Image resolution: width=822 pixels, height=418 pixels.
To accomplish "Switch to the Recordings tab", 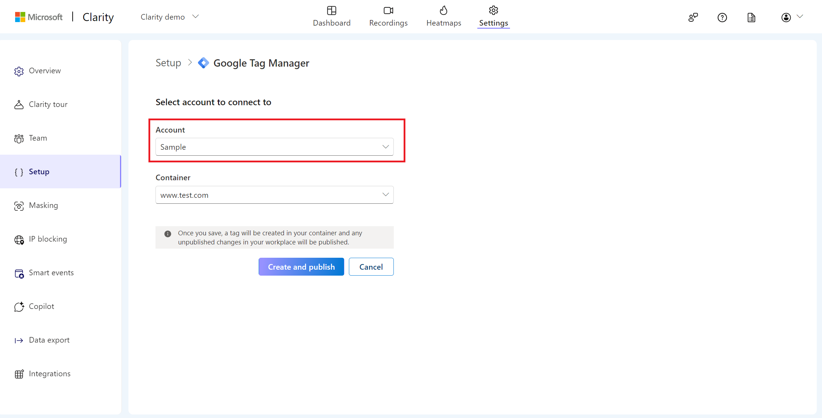I will click(x=388, y=16).
